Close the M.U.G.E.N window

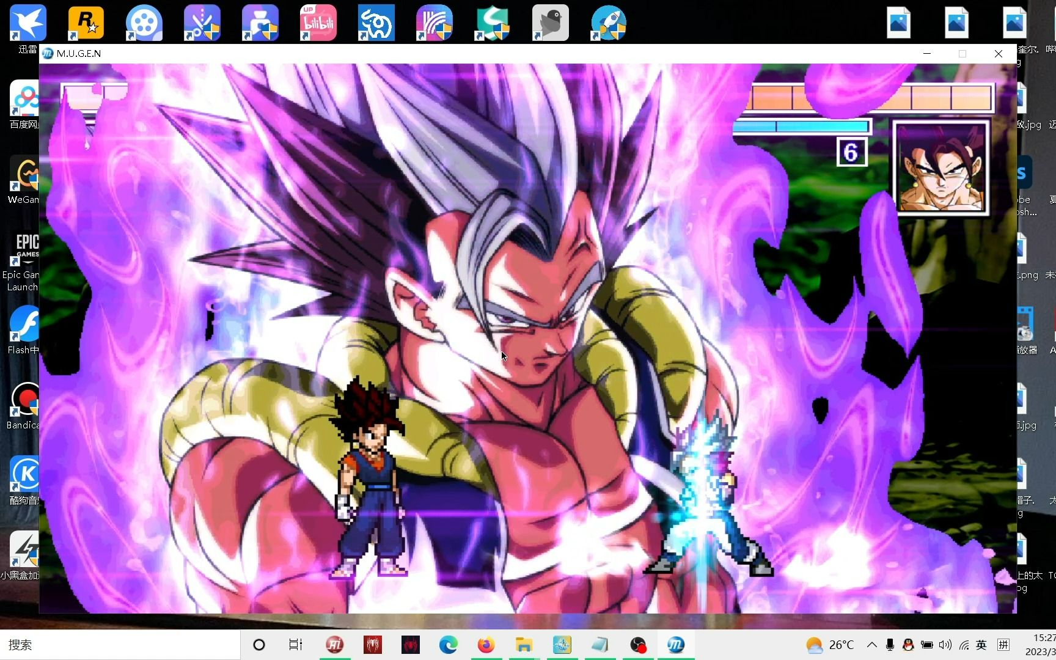point(999,54)
